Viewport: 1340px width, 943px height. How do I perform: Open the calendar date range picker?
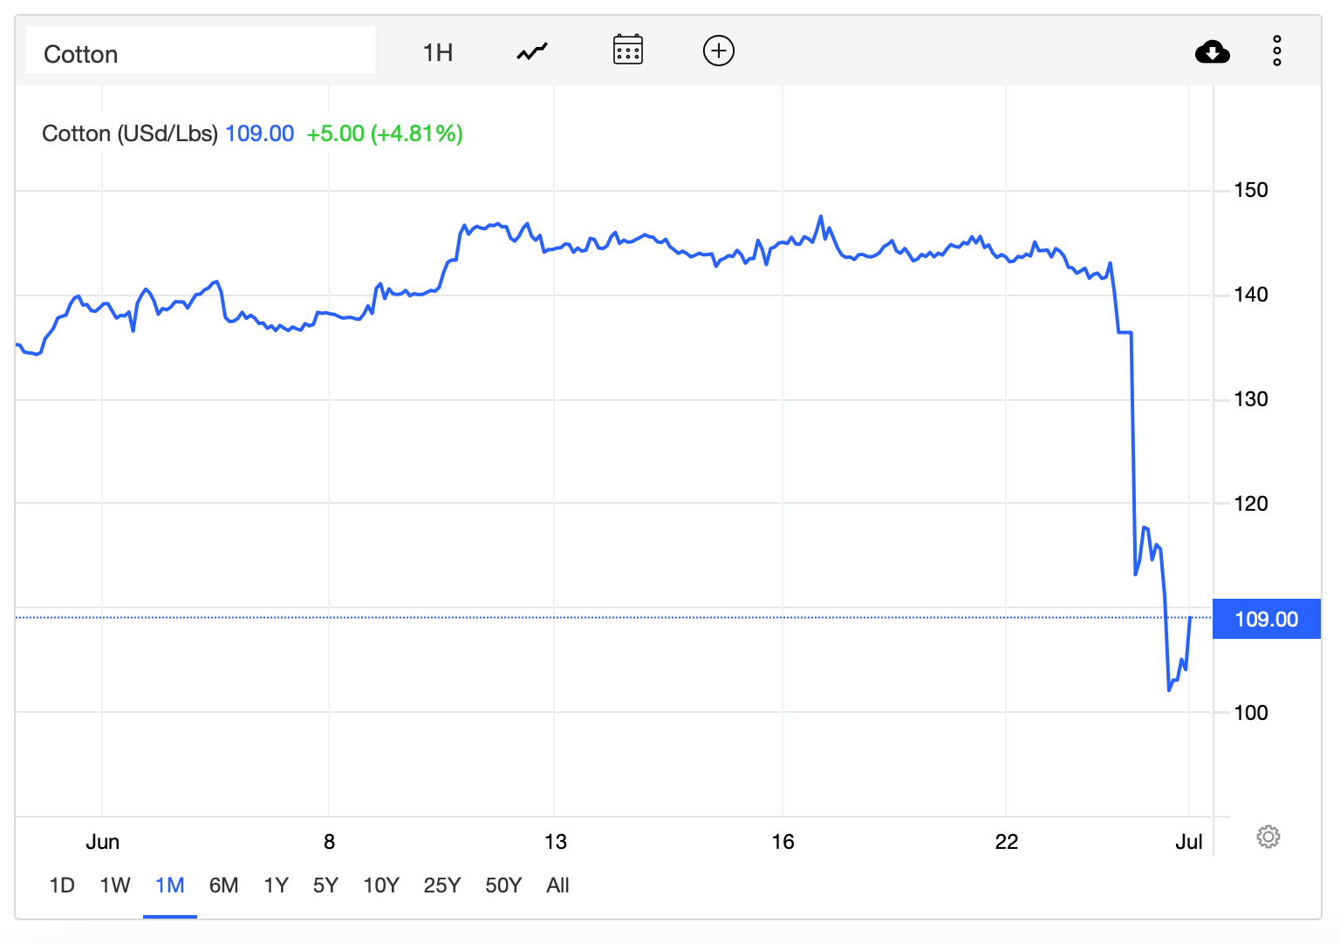(x=628, y=51)
